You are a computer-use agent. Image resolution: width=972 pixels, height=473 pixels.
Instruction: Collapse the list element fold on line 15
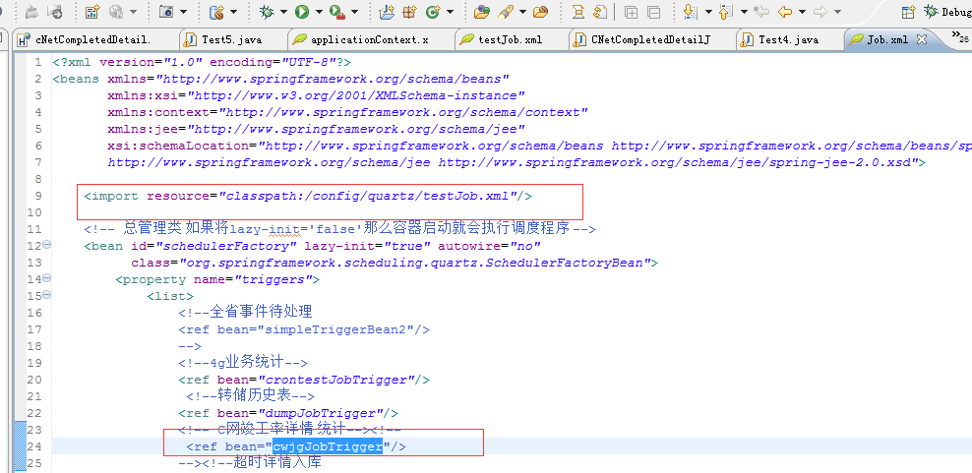[47, 295]
